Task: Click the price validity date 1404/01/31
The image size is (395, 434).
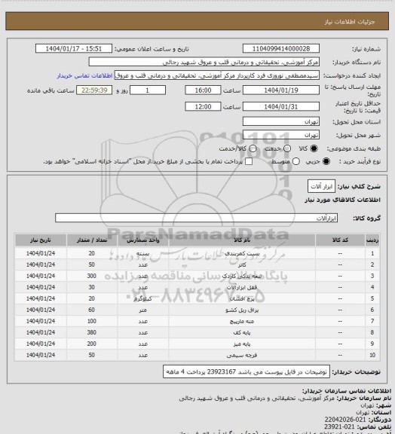Action: pyautogui.click(x=281, y=106)
